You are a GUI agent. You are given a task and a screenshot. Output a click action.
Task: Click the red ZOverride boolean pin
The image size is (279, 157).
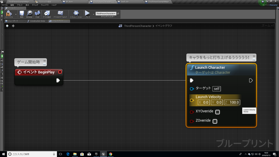tap(192, 121)
